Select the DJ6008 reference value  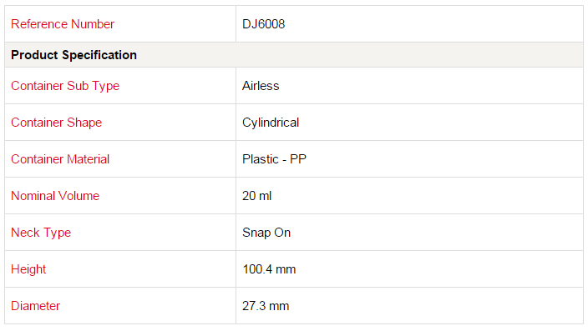(264, 24)
